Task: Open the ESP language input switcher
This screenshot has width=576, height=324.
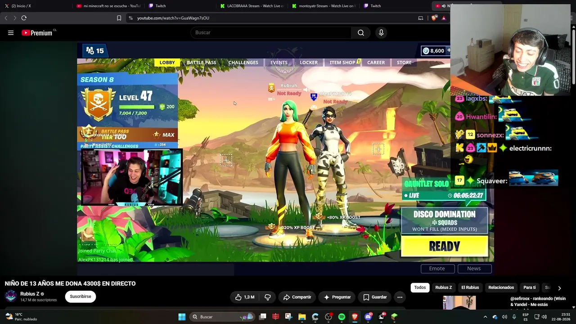Action: pyautogui.click(x=526, y=317)
